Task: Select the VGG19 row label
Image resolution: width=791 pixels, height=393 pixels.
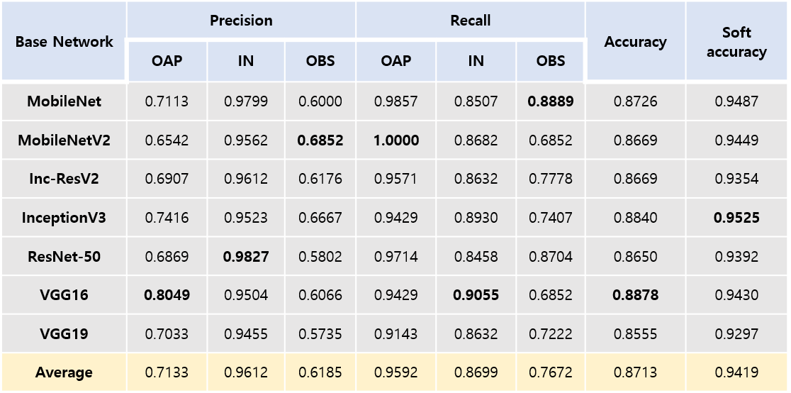Action: click(64, 333)
